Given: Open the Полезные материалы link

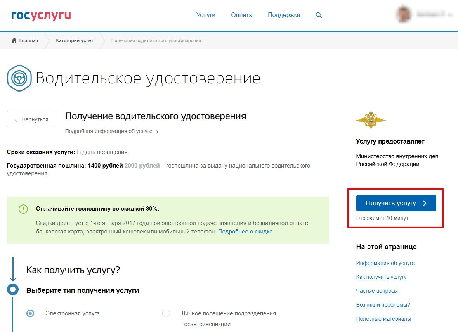Looking at the screenshot, I should [x=383, y=318].
